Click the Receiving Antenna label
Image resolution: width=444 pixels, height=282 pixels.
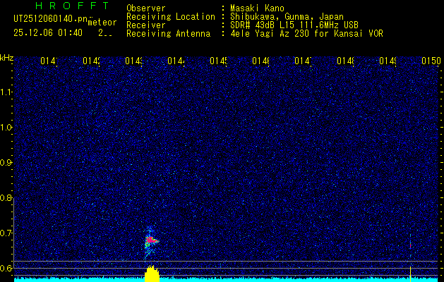[x=168, y=34]
